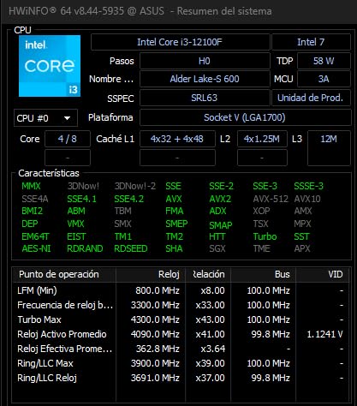Click the SHA feature flag
The image size is (357, 406).
pyautogui.click(x=174, y=248)
